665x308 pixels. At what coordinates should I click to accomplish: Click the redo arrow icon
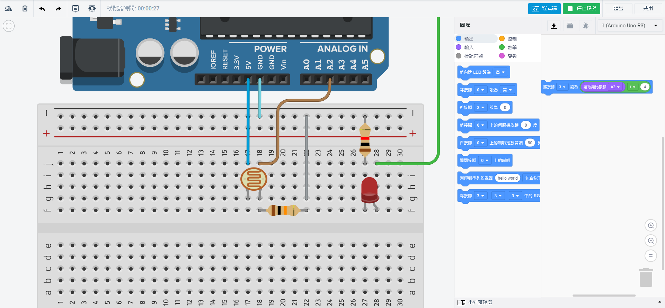click(x=58, y=9)
